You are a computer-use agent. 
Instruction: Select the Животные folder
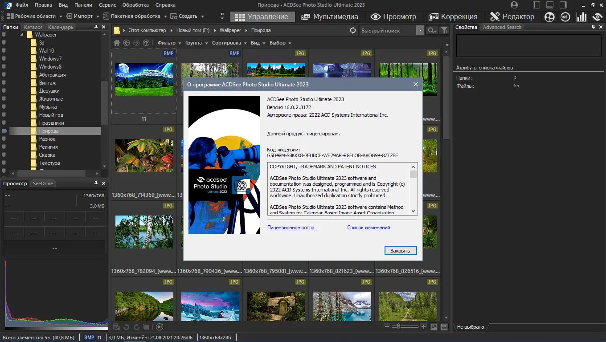(51, 99)
